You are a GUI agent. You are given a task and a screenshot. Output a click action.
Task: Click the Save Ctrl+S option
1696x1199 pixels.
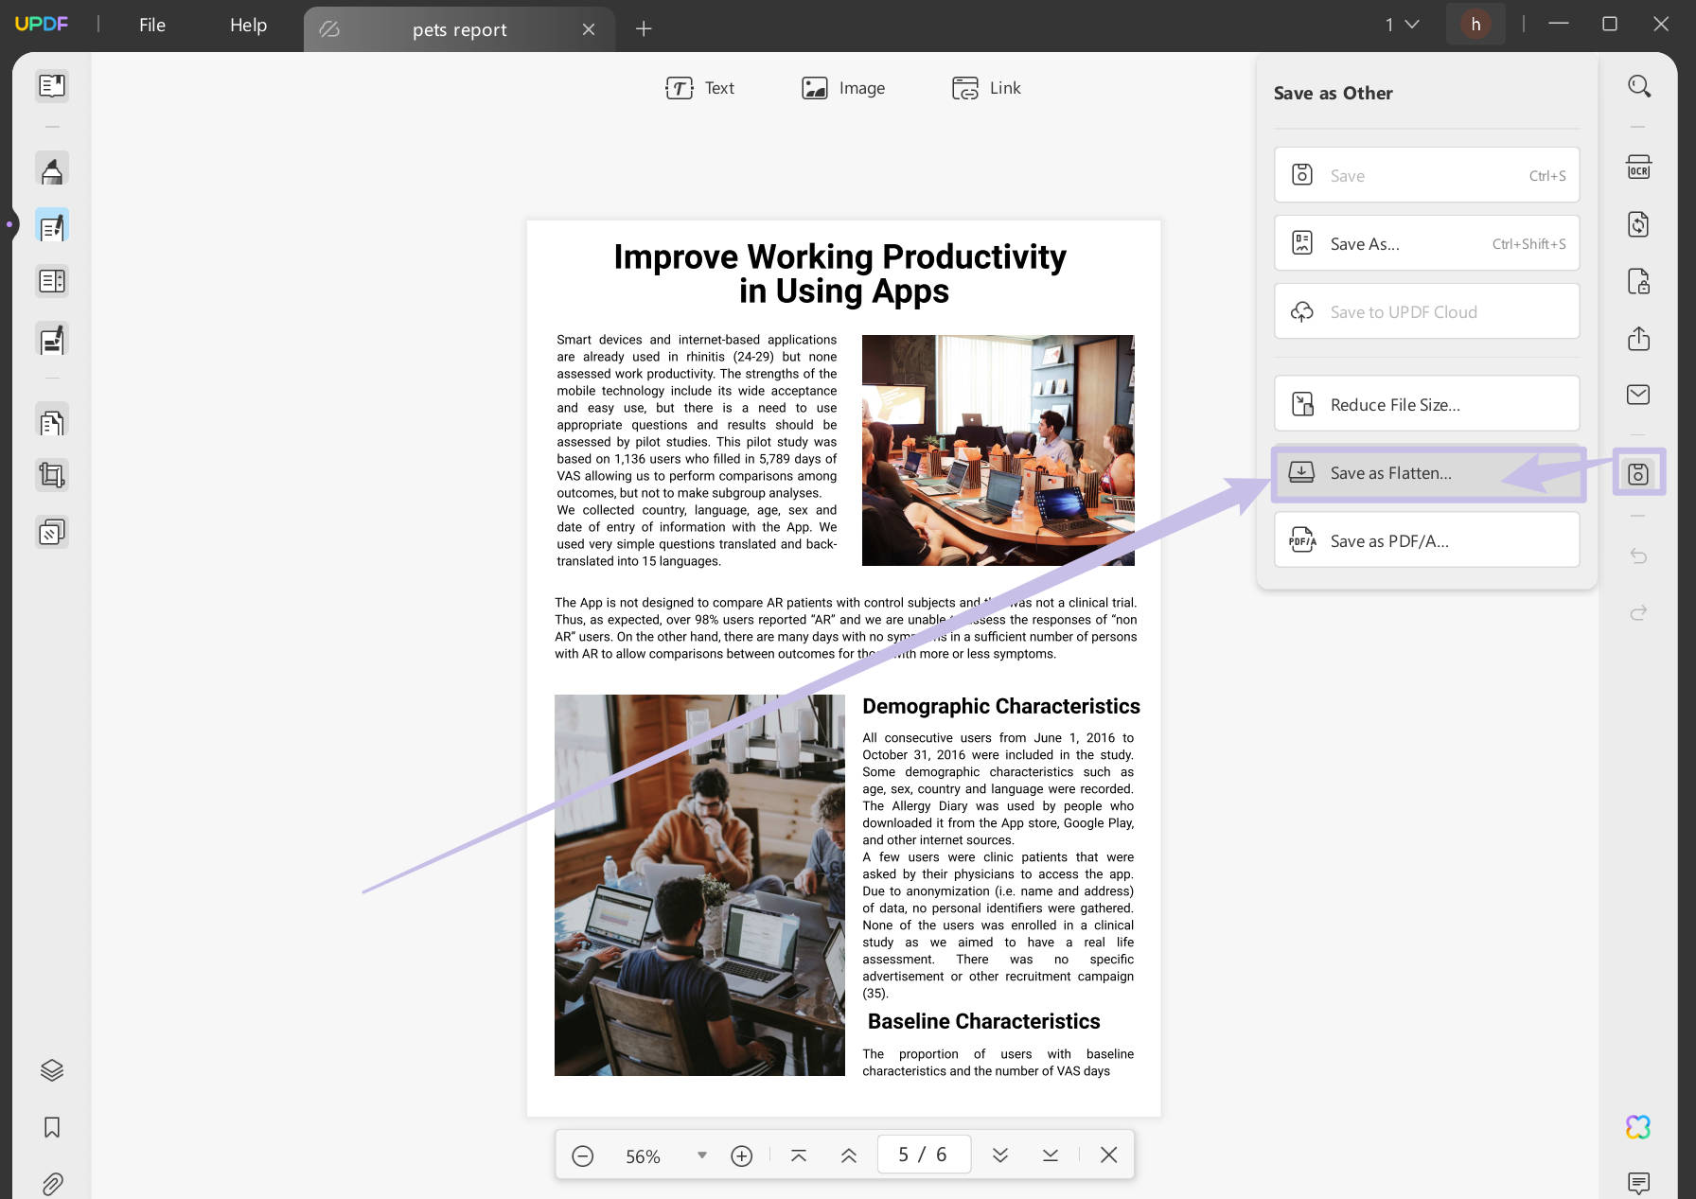(1426, 175)
